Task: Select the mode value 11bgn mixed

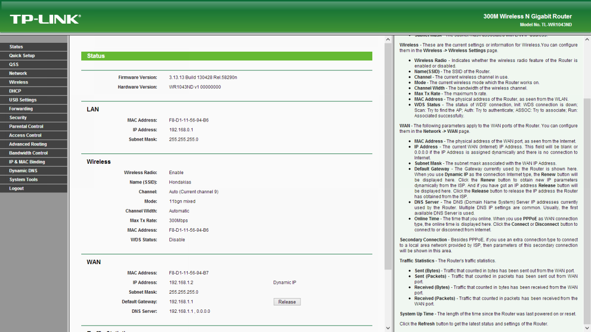Action: (x=182, y=202)
